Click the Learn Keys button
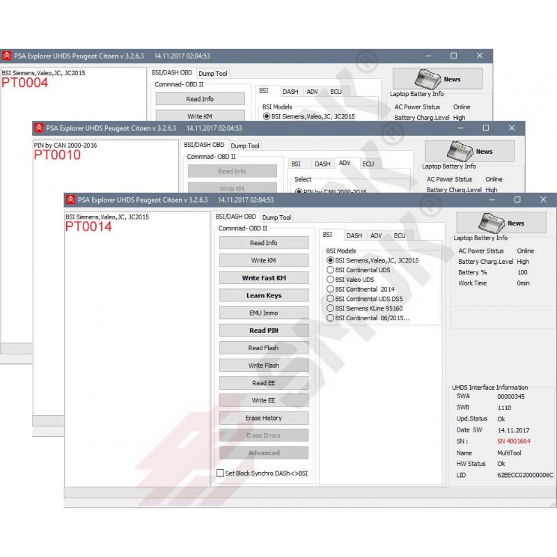The width and height of the screenshot is (557, 557). tap(264, 295)
